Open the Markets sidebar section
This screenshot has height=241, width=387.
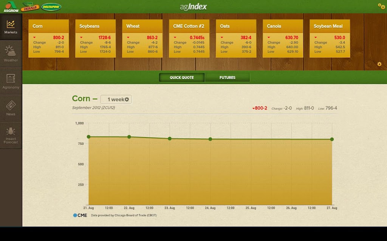(11, 27)
